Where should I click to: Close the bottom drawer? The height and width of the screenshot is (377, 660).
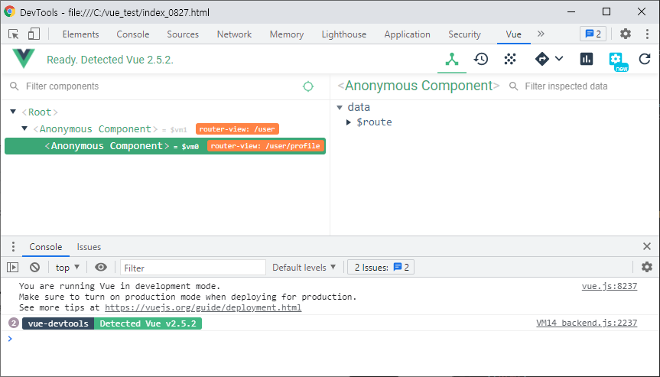[x=647, y=246]
